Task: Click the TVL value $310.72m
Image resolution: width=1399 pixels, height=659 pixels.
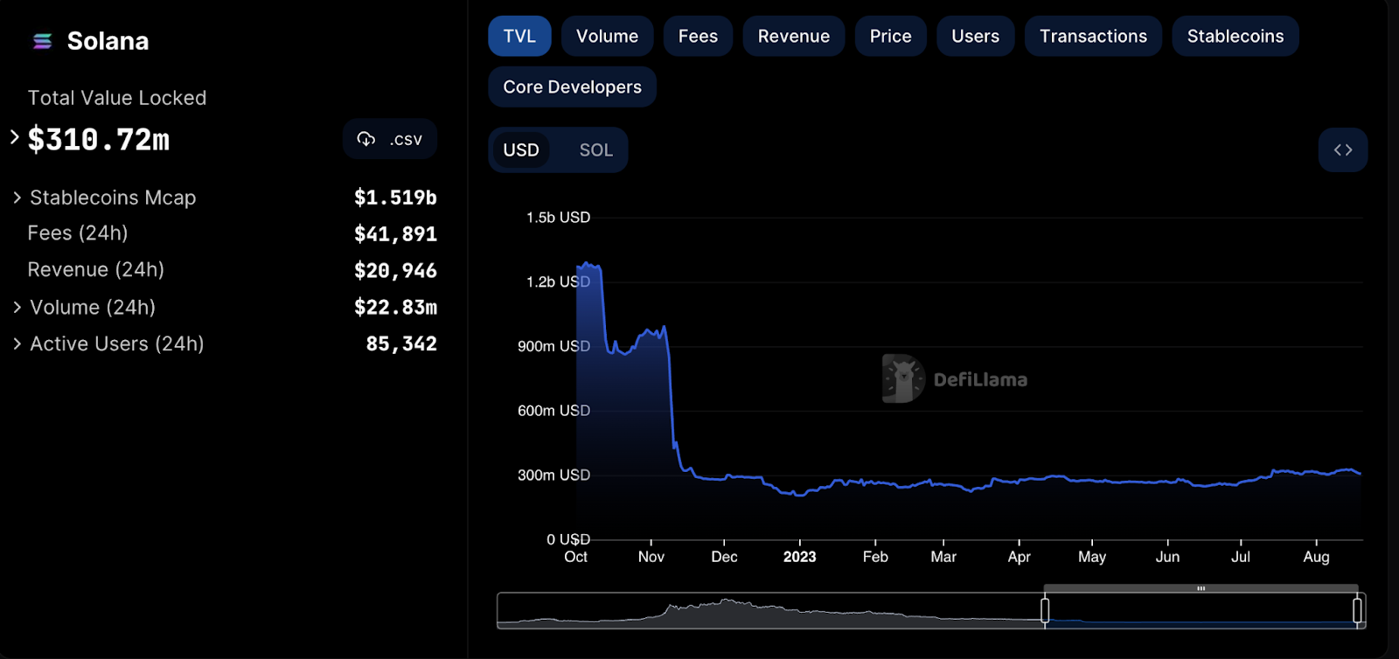Action: click(x=99, y=139)
